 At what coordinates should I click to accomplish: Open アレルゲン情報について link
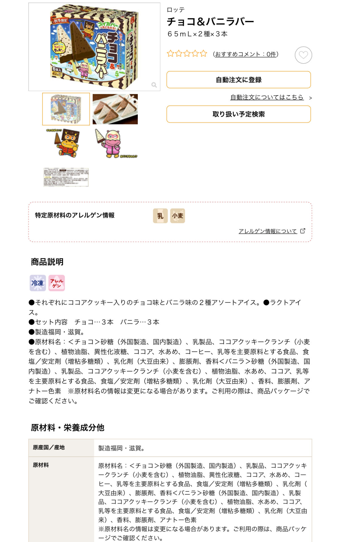268,231
